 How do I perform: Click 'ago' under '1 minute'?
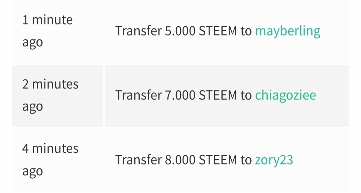coord(32,43)
